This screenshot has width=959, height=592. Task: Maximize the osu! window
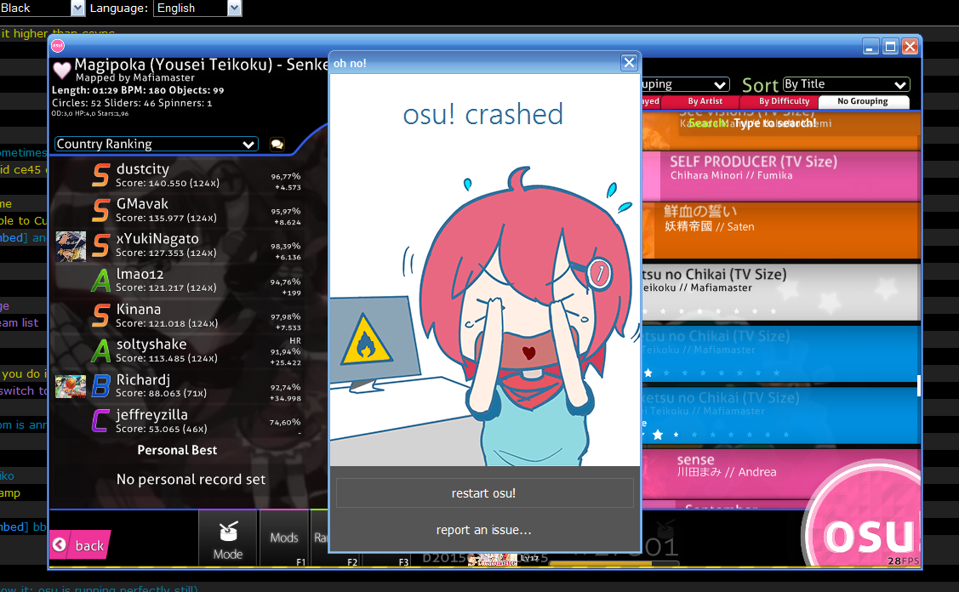890,47
